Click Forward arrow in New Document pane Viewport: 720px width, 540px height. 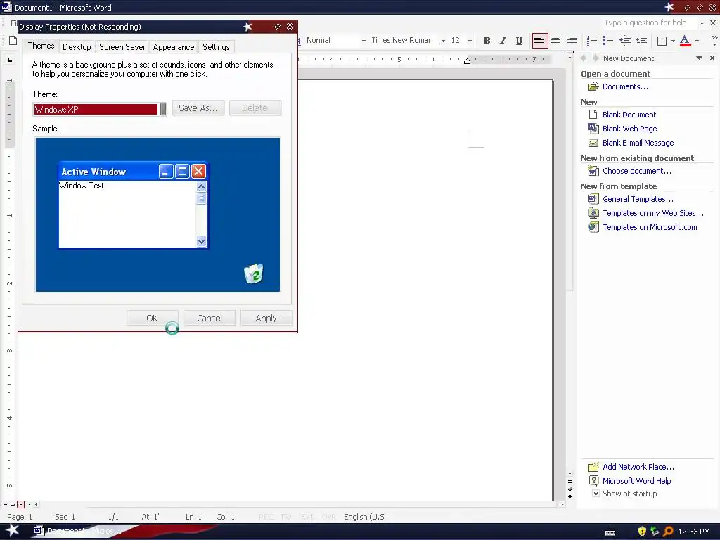coord(596,58)
